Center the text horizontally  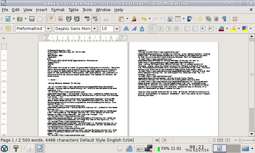click(x=161, y=29)
